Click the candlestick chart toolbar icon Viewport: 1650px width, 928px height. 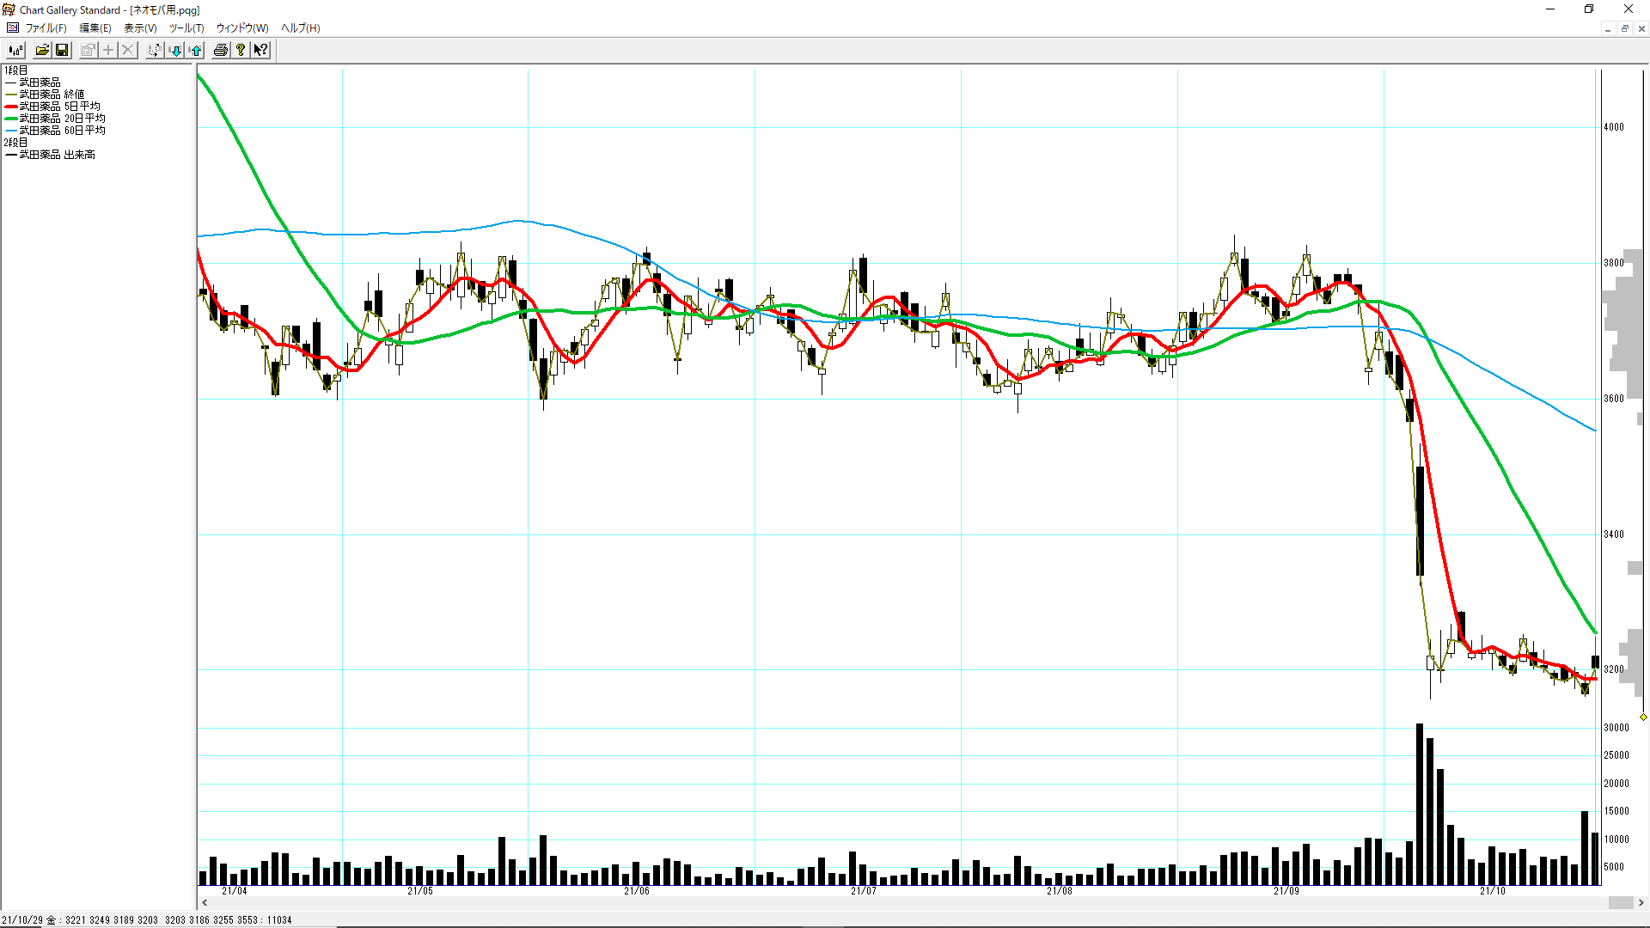[15, 50]
